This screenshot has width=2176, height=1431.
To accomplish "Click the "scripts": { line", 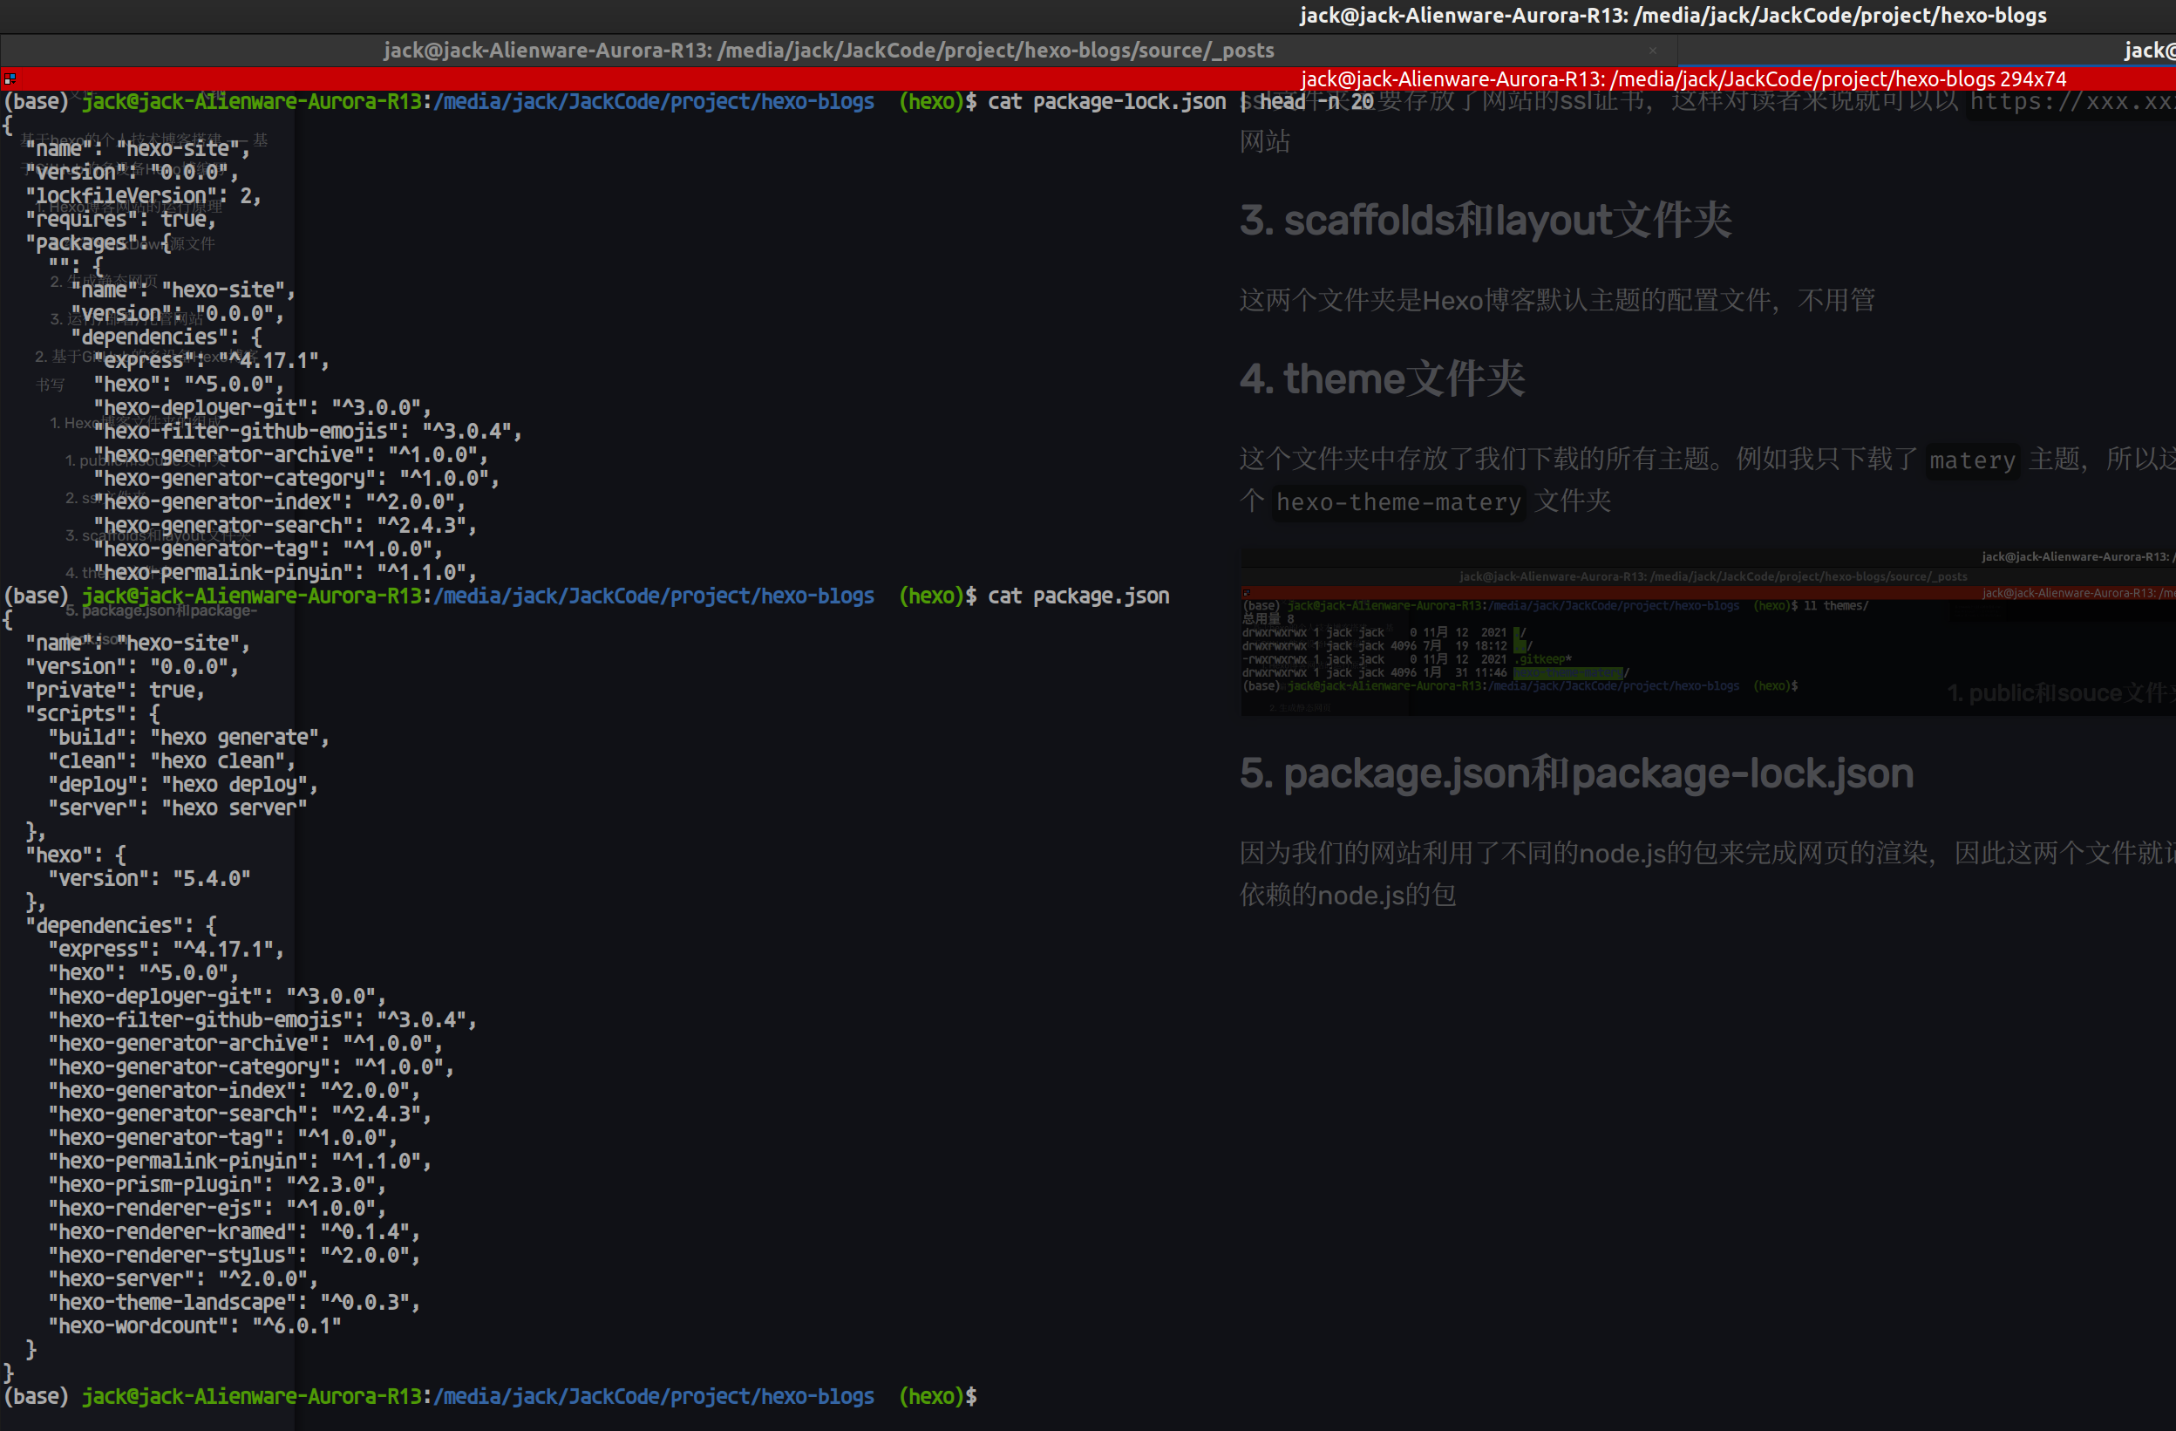I will tap(93, 714).
